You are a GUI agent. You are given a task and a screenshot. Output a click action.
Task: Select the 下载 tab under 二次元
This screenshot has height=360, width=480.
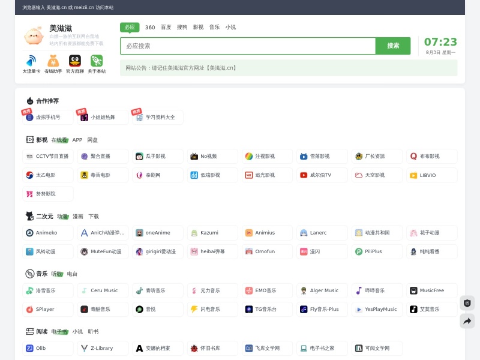click(94, 217)
